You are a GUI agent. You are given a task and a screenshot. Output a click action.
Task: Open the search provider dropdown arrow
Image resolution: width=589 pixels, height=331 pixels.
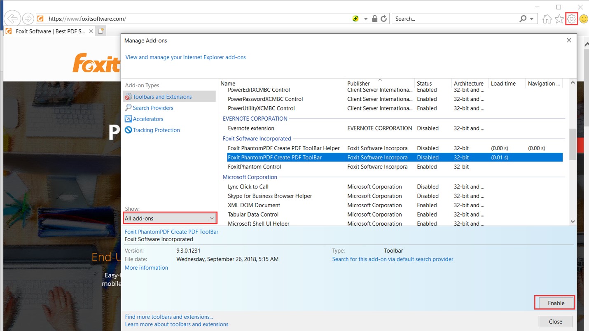click(x=532, y=19)
